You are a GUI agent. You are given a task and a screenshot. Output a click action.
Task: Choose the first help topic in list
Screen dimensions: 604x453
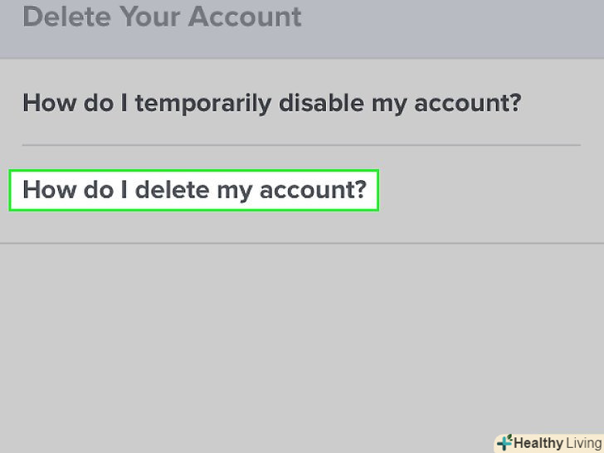(x=272, y=103)
